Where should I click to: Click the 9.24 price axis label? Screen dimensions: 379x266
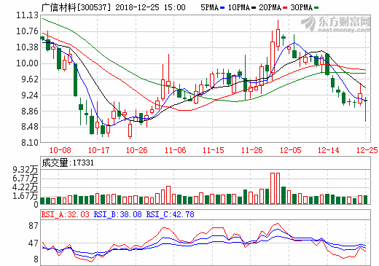point(30,95)
